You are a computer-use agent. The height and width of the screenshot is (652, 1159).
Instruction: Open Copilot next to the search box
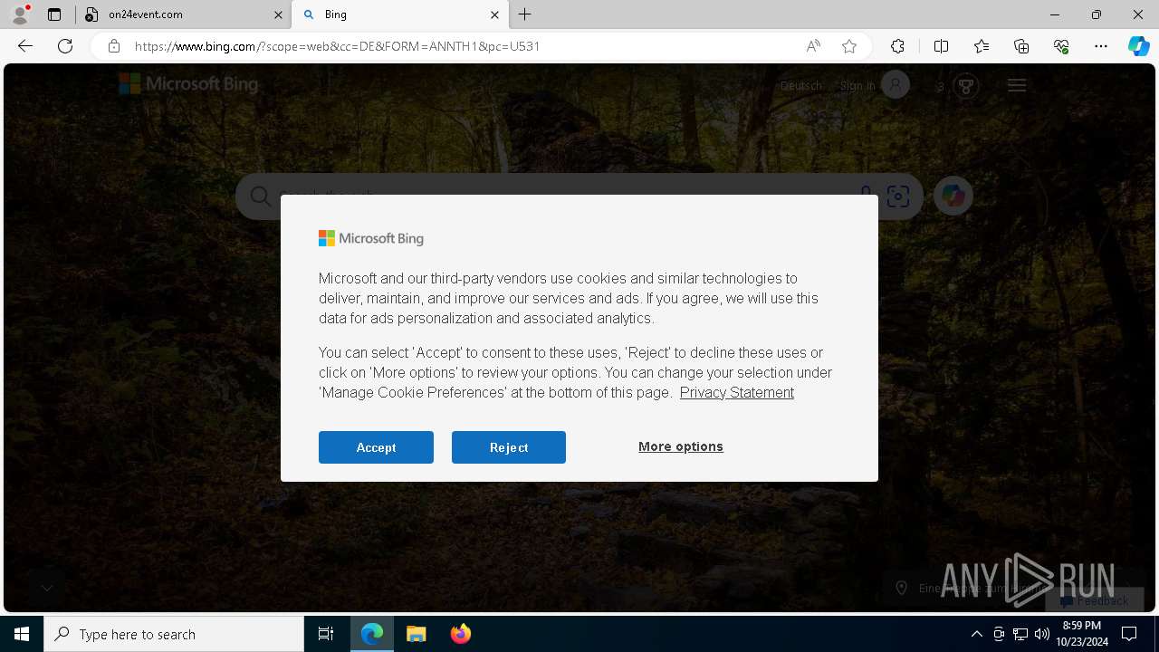[953, 196]
